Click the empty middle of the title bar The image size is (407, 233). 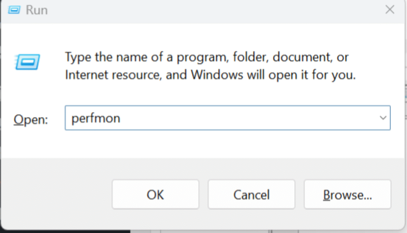pyautogui.click(x=211, y=10)
